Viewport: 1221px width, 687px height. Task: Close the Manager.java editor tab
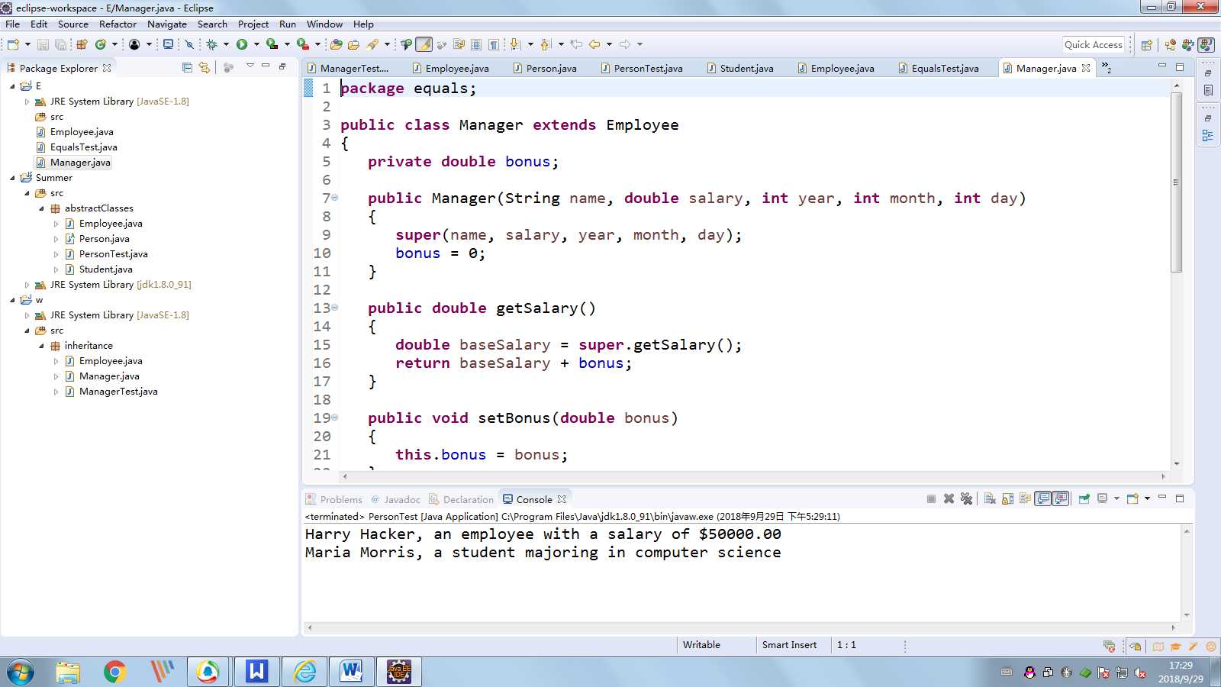(x=1086, y=68)
